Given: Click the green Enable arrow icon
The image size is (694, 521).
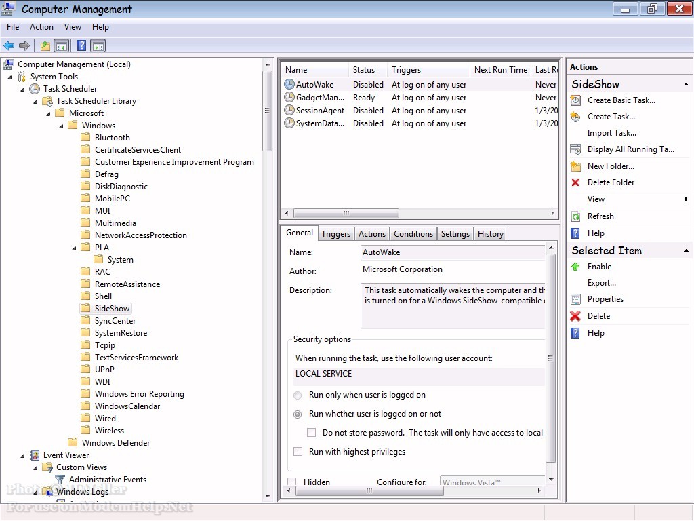Looking at the screenshot, I should coord(575,266).
